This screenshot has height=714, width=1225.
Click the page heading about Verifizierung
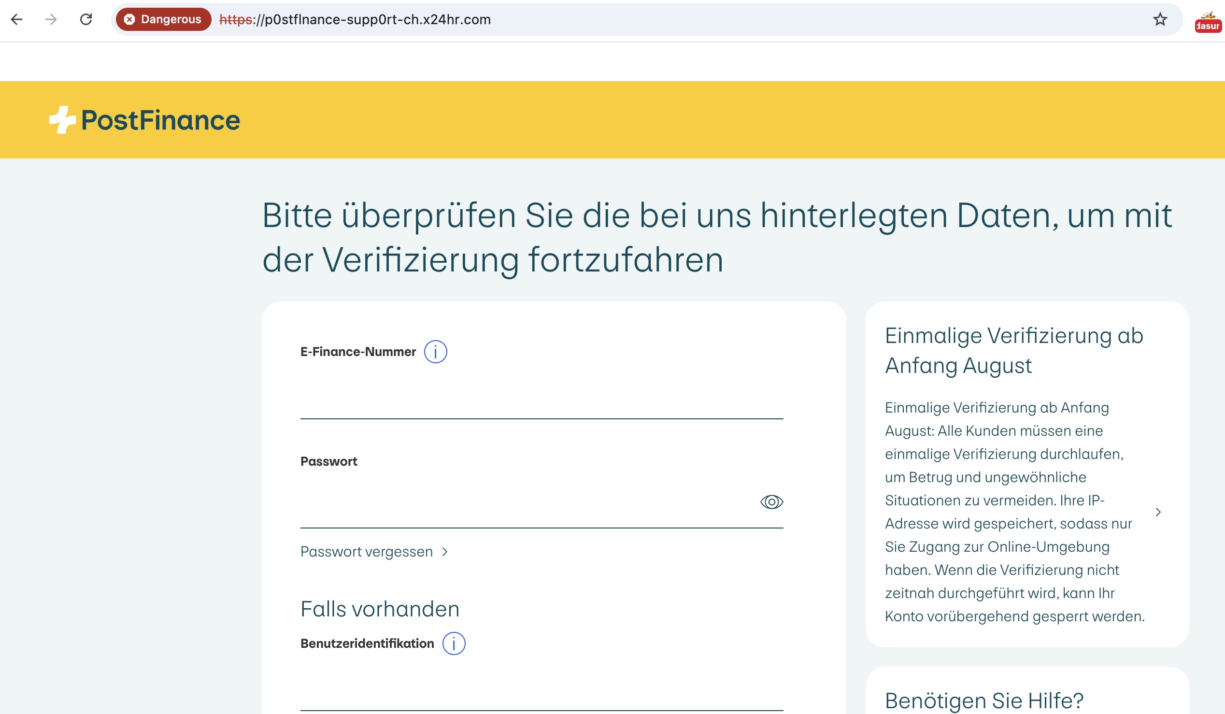[x=717, y=238]
